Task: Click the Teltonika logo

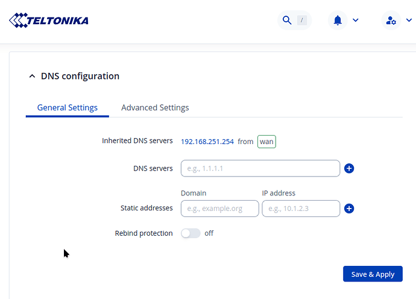Action: pos(49,20)
